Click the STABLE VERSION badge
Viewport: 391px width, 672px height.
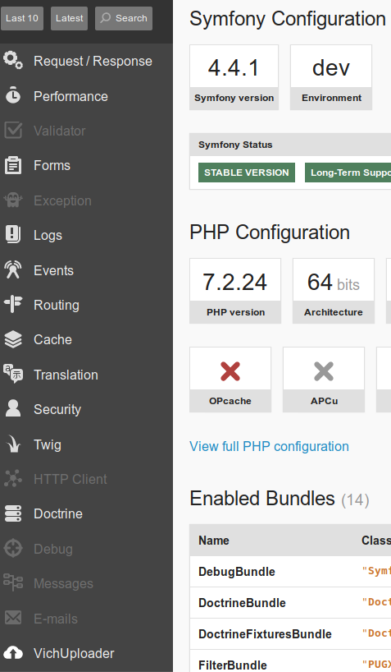point(247,173)
